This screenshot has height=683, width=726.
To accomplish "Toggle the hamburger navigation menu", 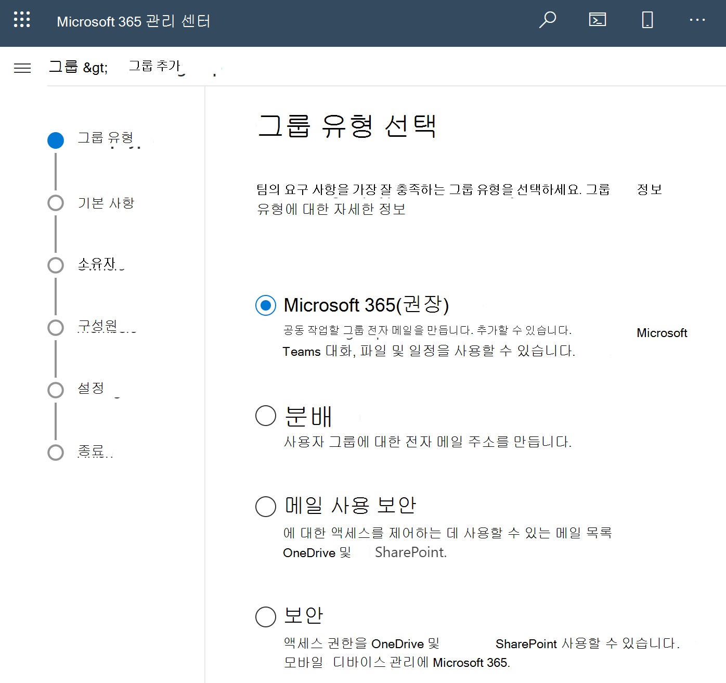I will point(22,68).
